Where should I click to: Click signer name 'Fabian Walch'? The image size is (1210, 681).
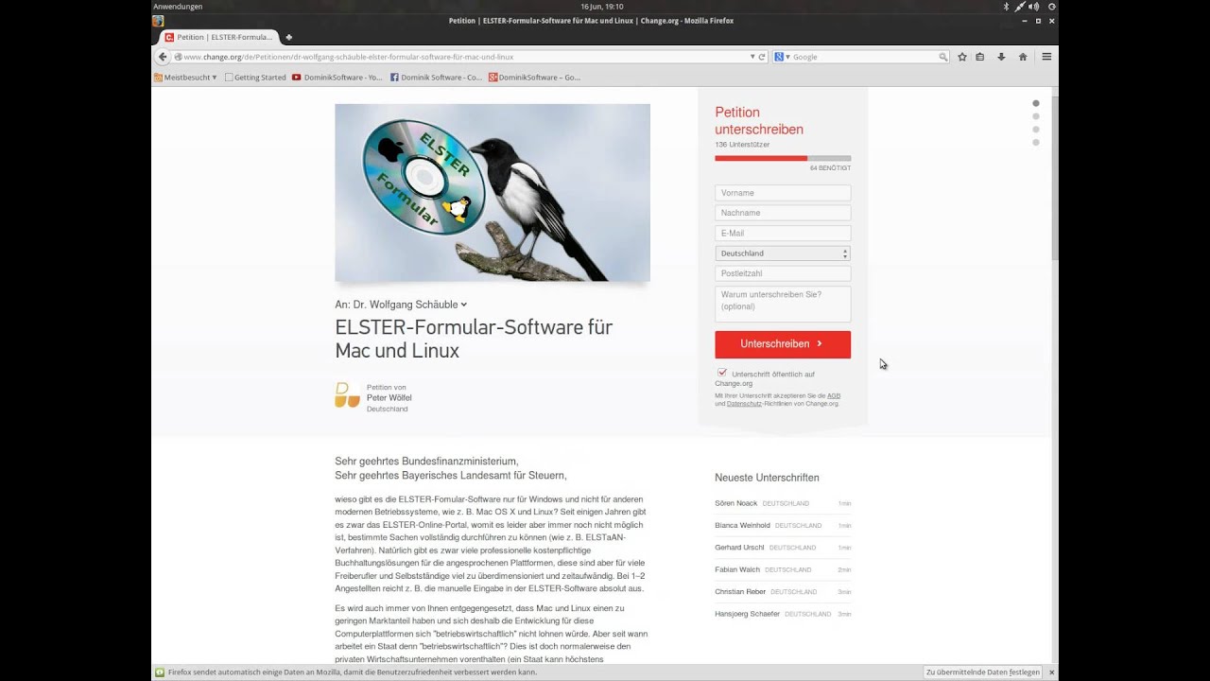[x=737, y=569]
